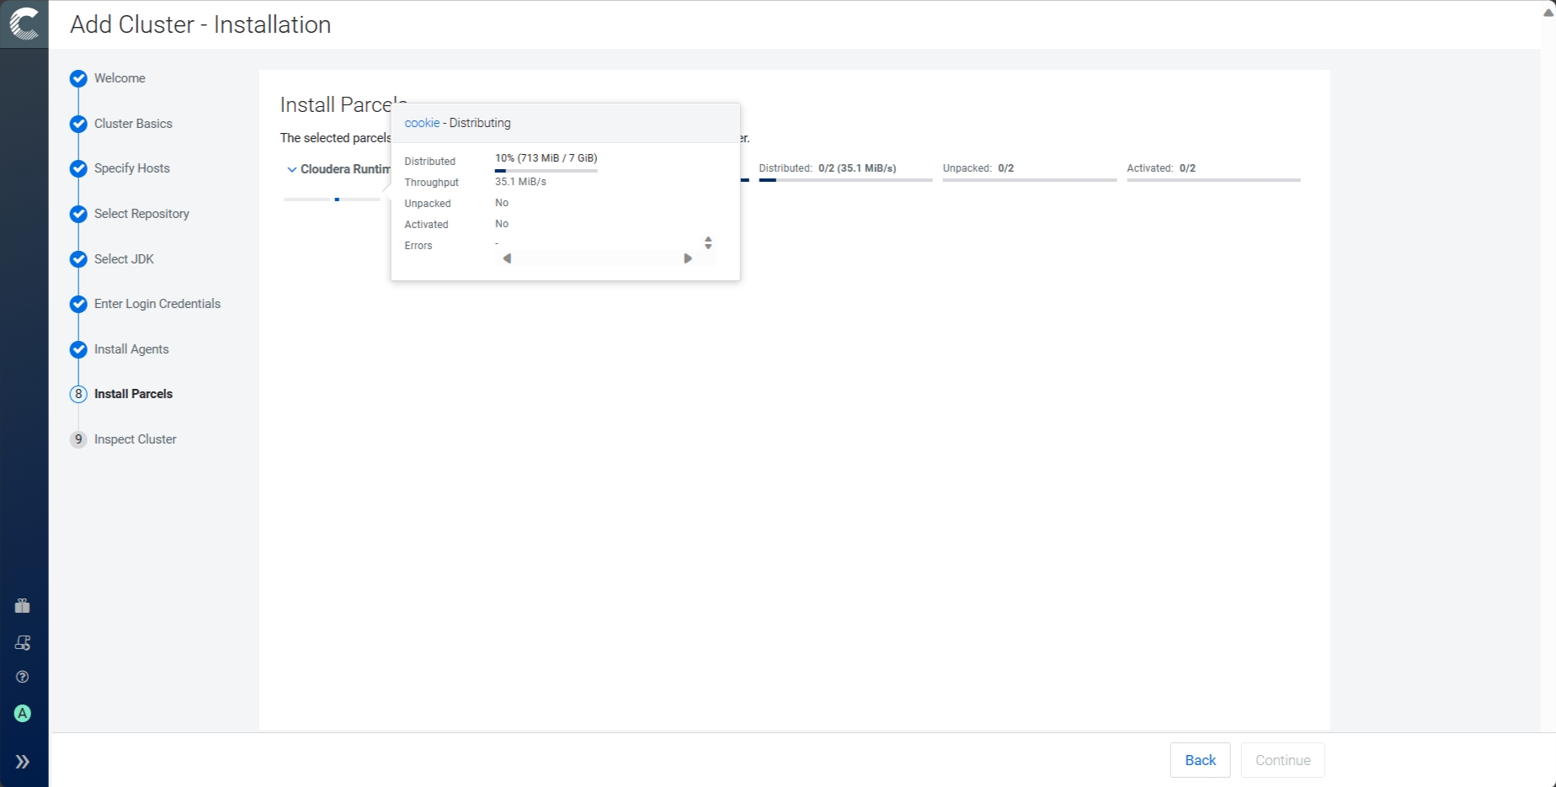Click the Continue button
Screen dimensions: 1556x787
1282,760
